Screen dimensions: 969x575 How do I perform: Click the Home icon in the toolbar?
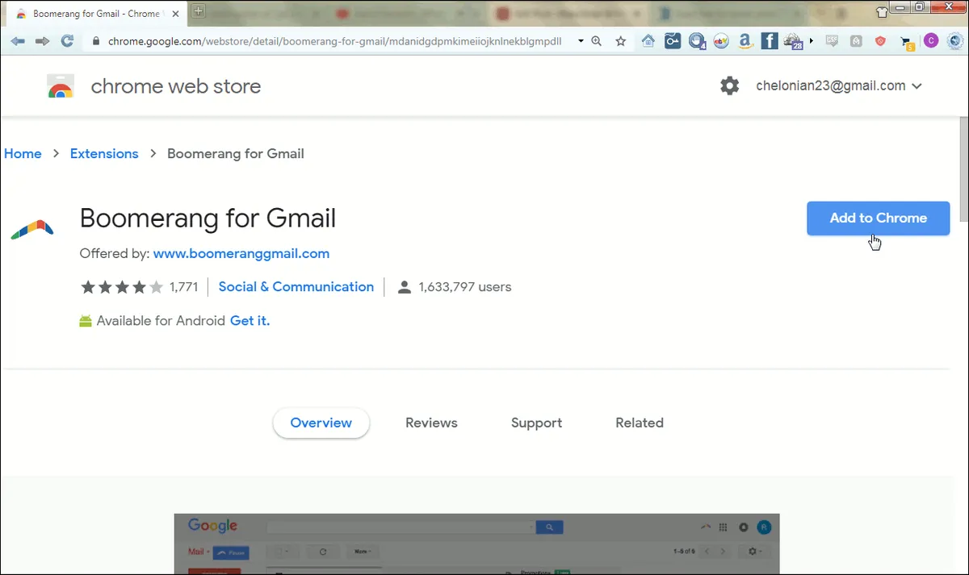click(648, 41)
